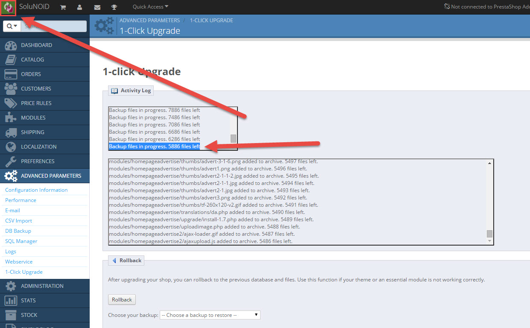This screenshot has width=530, height=328.
Task: Open the E-mail submenu link
Action: [x=12, y=211]
